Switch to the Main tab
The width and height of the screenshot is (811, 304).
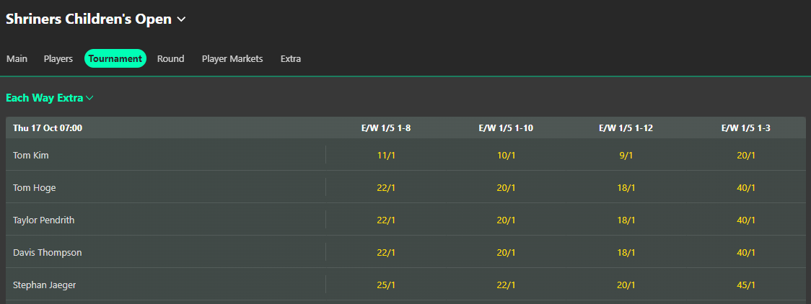pyautogui.click(x=17, y=59)
